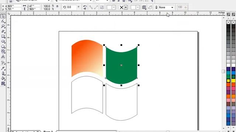Select the Ellipse tool

coord(3,41)
